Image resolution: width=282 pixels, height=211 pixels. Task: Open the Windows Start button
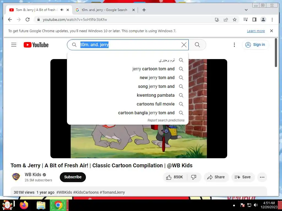pyautogui.click(x=7, y=205)
